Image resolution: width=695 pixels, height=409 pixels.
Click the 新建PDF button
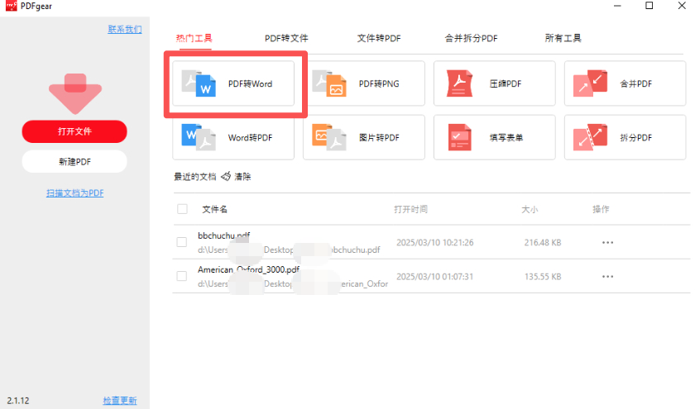tap(74, 162)
